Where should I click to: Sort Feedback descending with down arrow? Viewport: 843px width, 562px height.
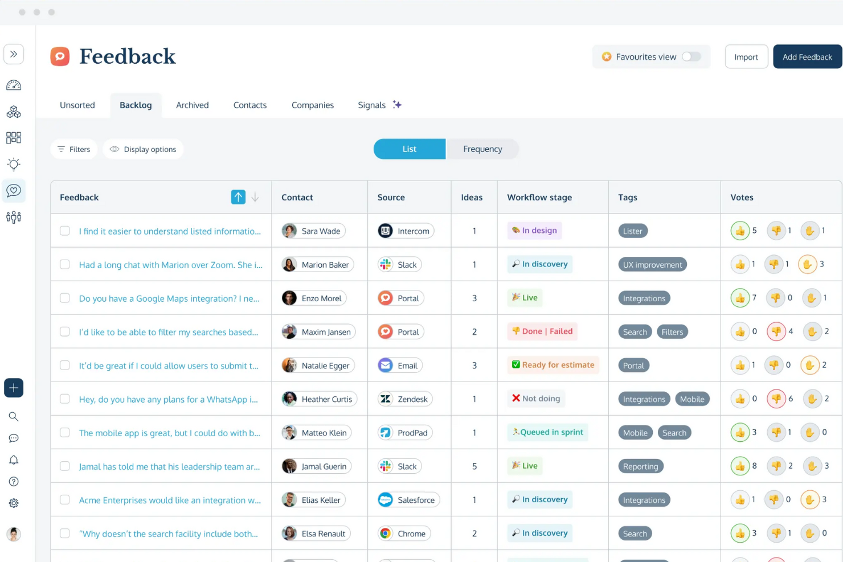(x=255, y=197)
